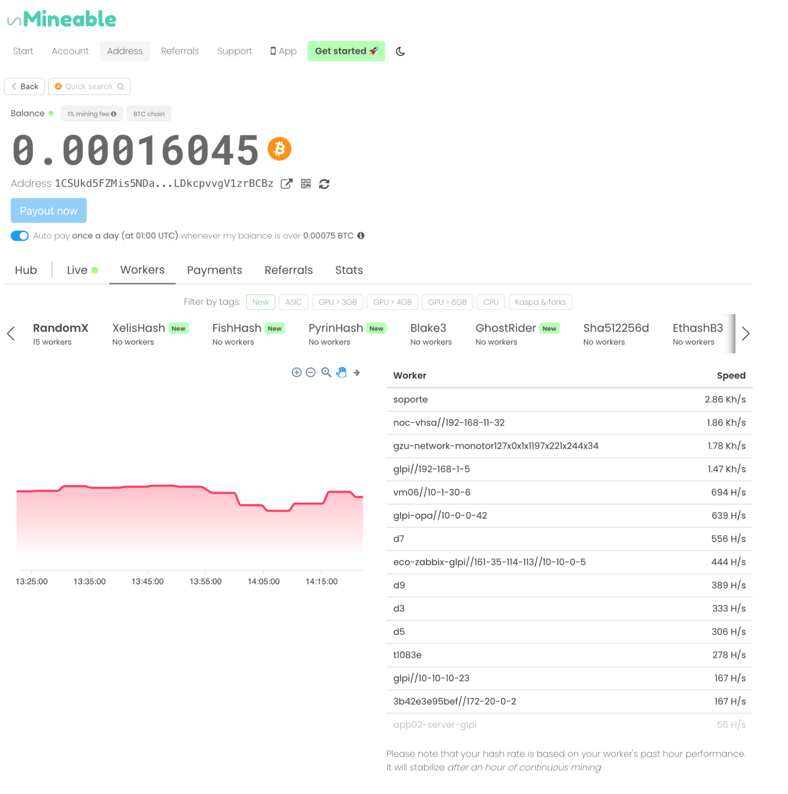Image resolution: width=788 pixels, height=794 pixels.
Task: Click the Get started button
Action: pyautogui.click(x=346, y=51)
